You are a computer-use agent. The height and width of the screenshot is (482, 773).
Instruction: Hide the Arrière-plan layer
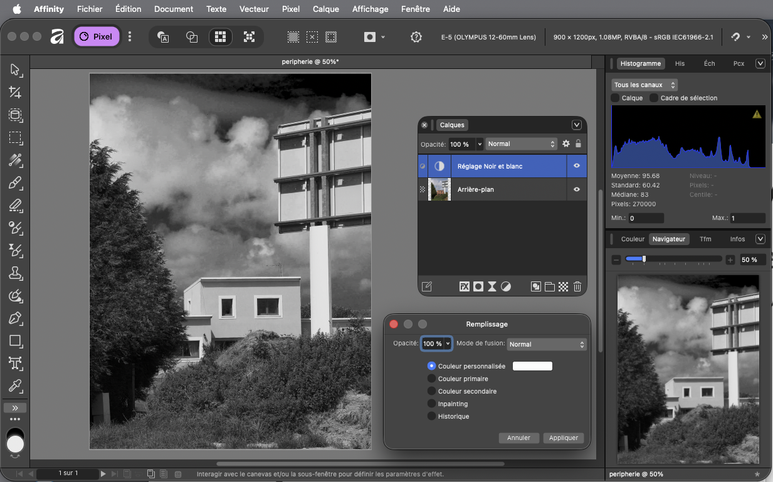point(577,189)
